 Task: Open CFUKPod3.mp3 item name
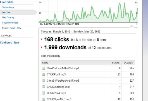coord(56,74)
